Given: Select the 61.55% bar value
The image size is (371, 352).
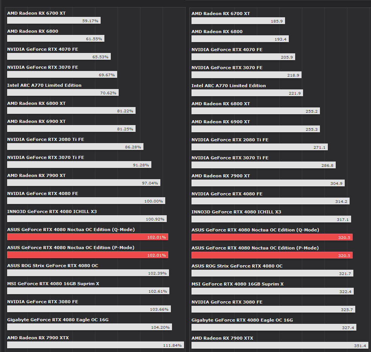Looking at the screenshot, I should pos(94,39).
